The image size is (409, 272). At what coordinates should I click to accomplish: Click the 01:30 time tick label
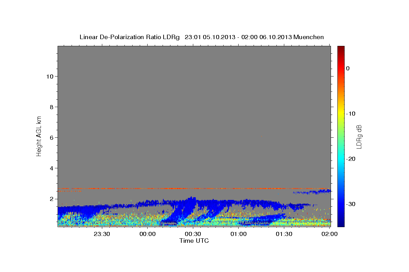click(284, 234)
